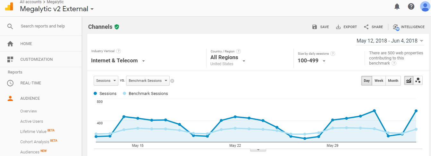Click the Google Analytics logo

click(9, 6)
